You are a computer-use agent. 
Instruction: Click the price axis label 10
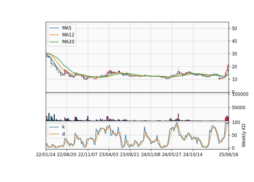(234, 79)
